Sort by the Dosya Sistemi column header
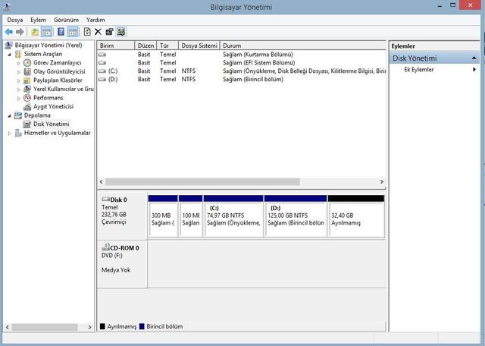Image resolution: width=485 pixels, height=346 pixels. click(199, 46)
